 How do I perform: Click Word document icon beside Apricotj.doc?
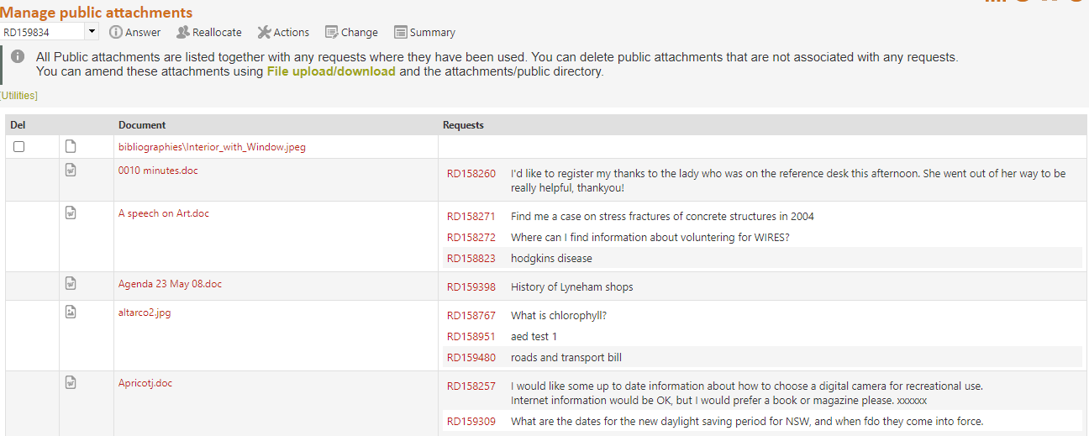pos(71,382)
